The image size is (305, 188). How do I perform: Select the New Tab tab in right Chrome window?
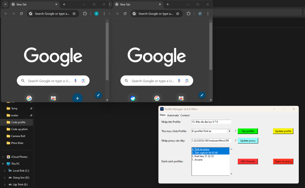tap(138, 4)
